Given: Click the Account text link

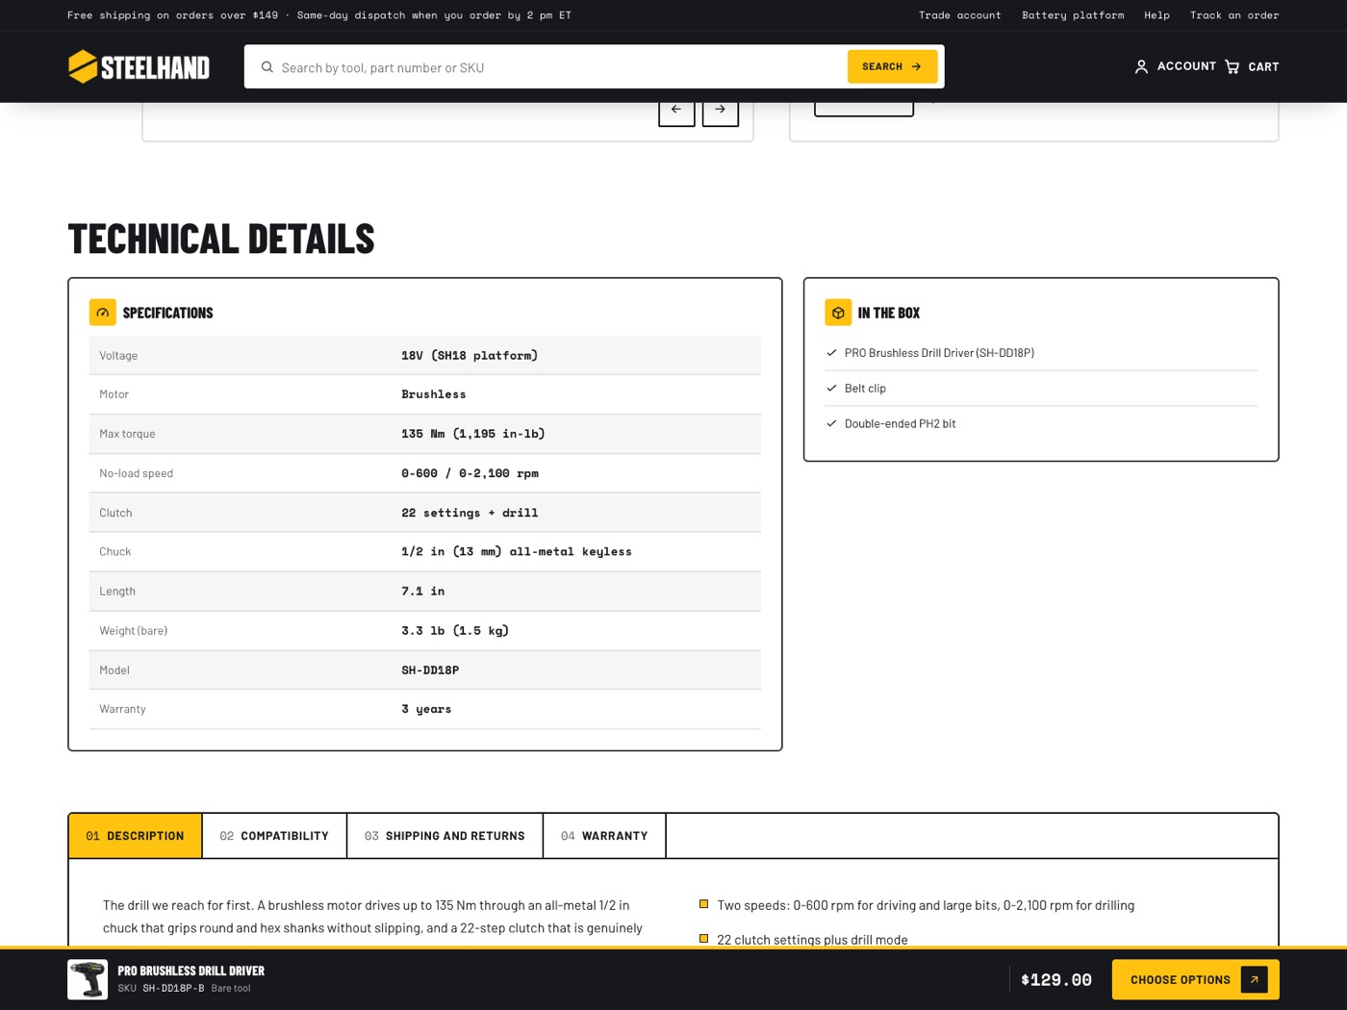Looking at the screenshot, I should coord(1186,66).
